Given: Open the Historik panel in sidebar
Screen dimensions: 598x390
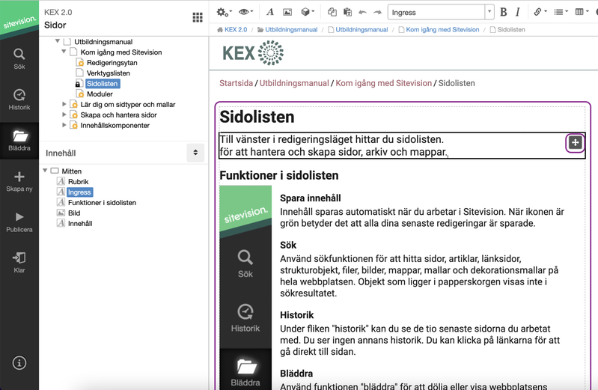Looking at the screenshot, I should tap(19, 100).
